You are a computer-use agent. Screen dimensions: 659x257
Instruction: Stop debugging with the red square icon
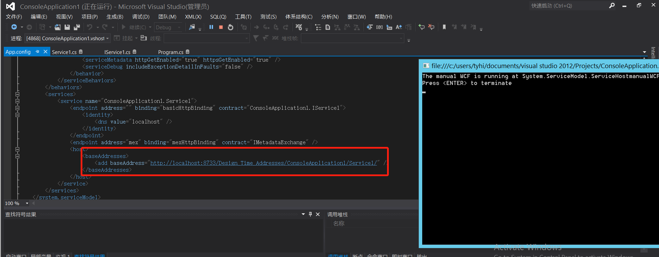[221, 27]
